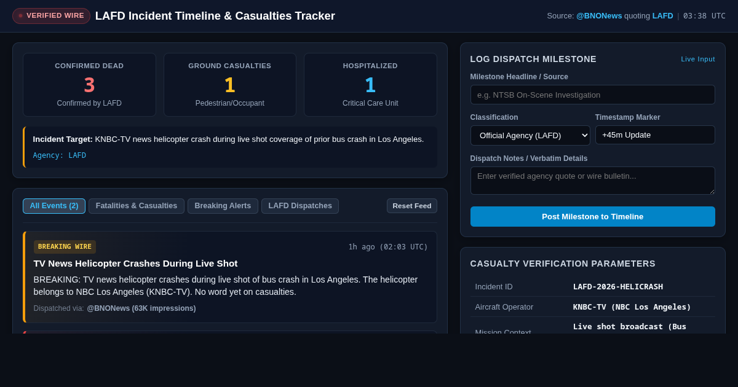Click KNBC-TV (NBC Los Angeles) operator value
This screenshot has width=738, height=387.
(632, 307)
